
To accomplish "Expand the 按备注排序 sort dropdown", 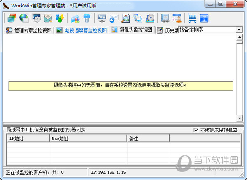I will (239, 30).
